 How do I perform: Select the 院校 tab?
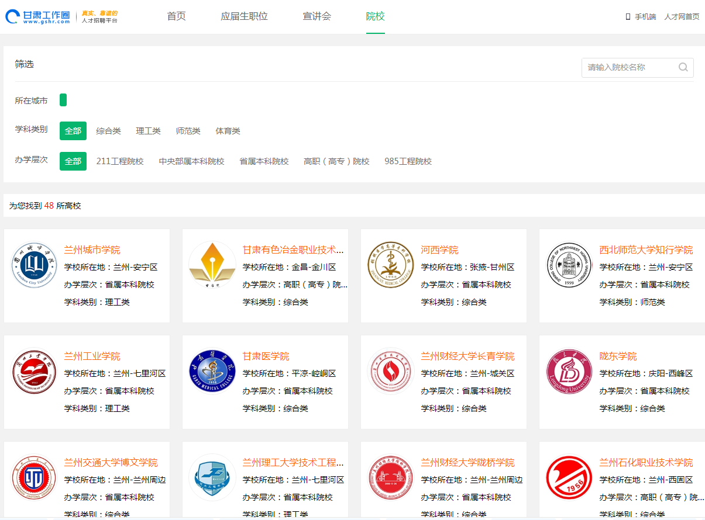click(375, 16)
